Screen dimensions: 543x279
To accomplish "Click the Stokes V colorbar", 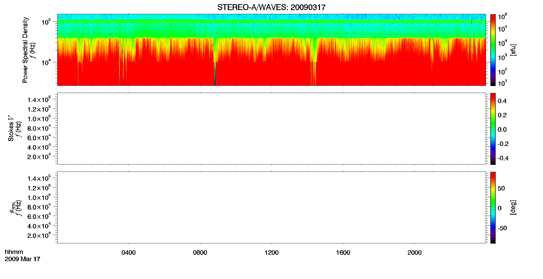I will (493, 129).
